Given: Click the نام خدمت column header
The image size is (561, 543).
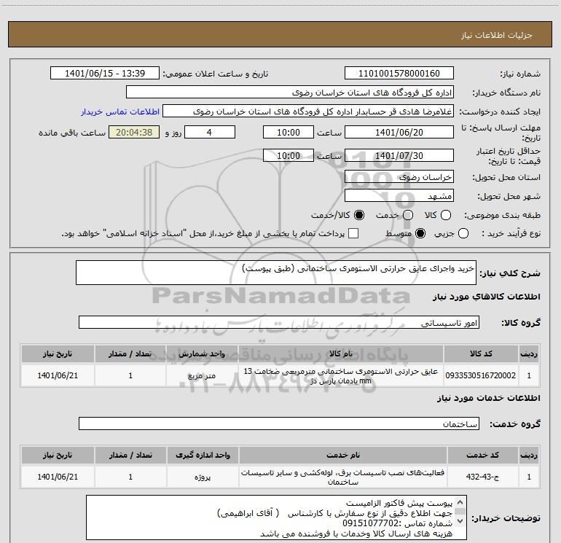Looking at the screenshot, I should tap(342, 455).
